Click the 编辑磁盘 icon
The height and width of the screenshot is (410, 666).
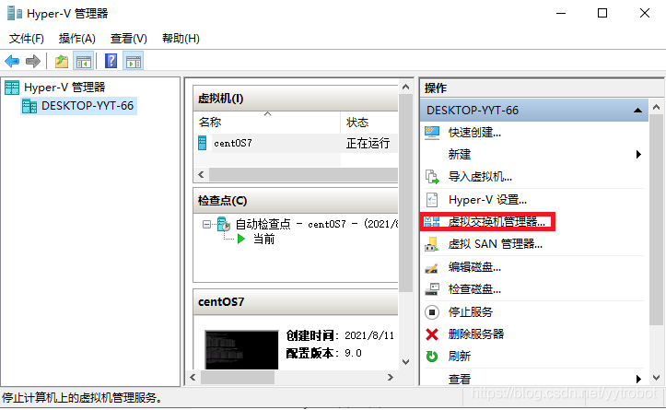431,268
